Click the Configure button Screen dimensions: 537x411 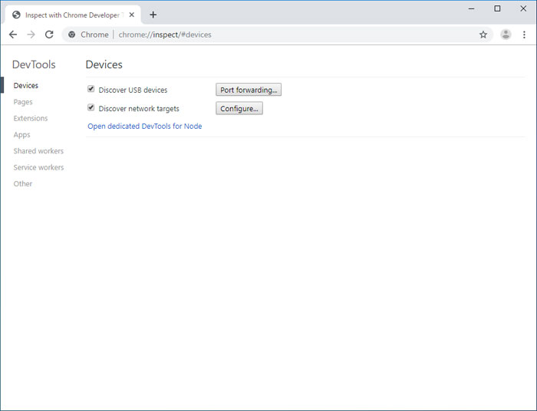(239, 108)
